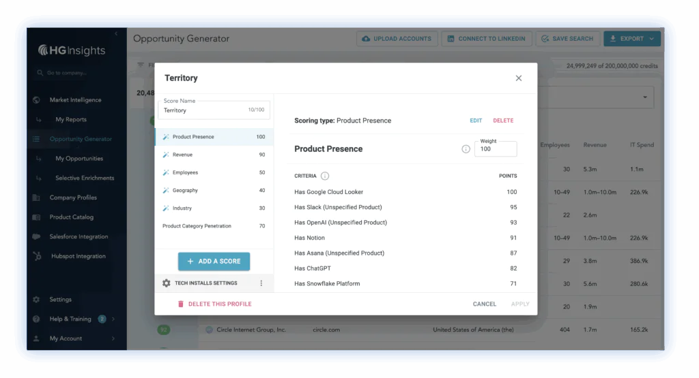The width and height of the screenshot is (699, 378).
Task: Close the Territory dialog with X
Action: [519, 78]
